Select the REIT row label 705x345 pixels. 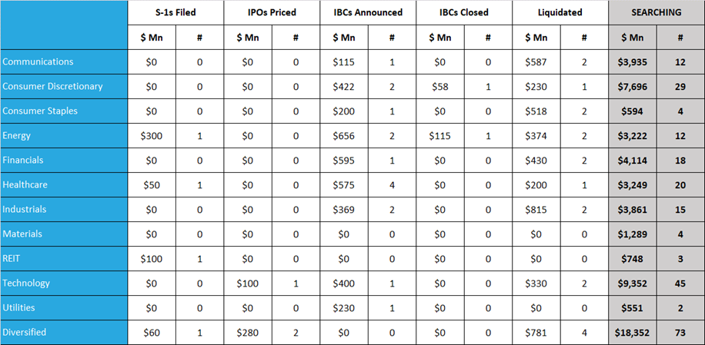click(x=13, y=258)
